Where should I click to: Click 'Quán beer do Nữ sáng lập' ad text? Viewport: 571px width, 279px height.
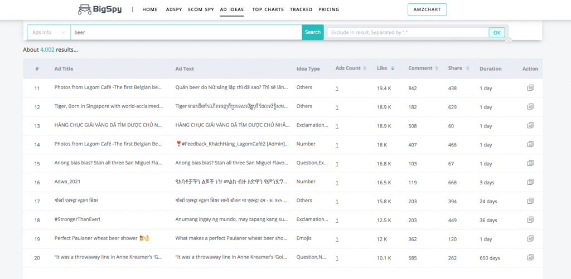point(233,87)
